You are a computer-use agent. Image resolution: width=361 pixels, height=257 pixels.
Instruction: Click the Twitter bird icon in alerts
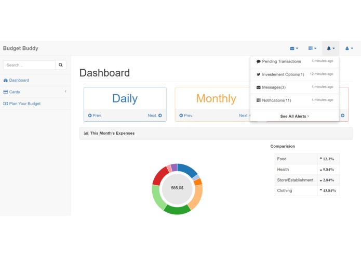click(x=258, y=74)
